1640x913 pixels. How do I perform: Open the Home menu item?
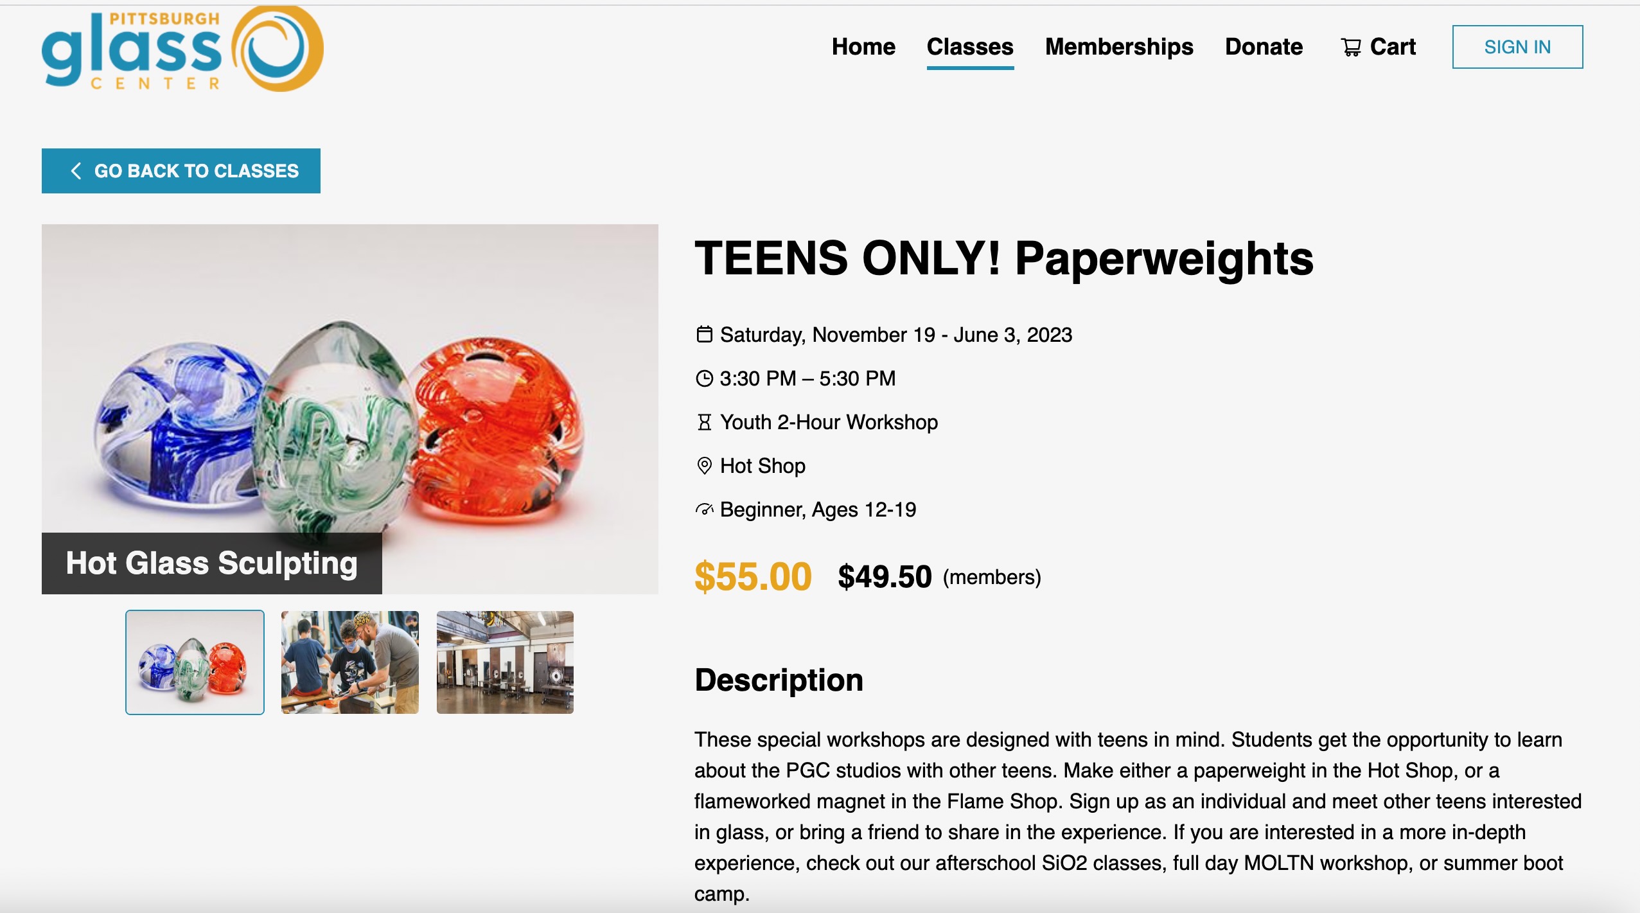[863, 47]
